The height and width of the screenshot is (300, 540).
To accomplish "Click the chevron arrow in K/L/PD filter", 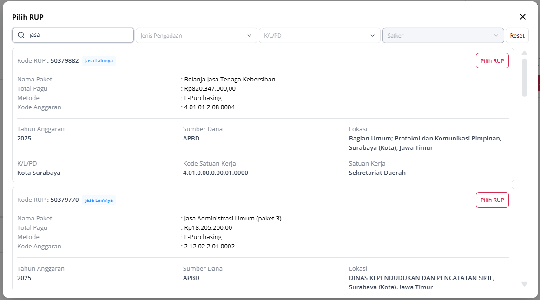I will [x=373, y=35].
